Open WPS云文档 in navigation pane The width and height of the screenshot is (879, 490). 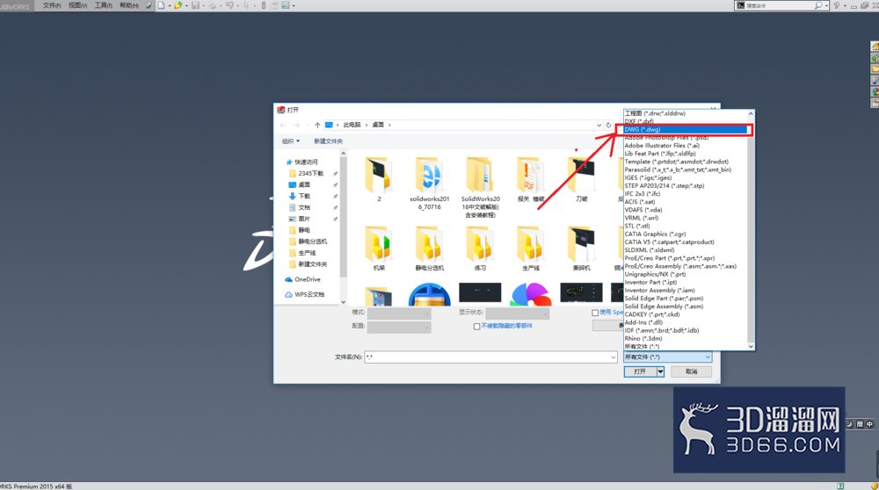pyautogui.click(x=309, y=294)
